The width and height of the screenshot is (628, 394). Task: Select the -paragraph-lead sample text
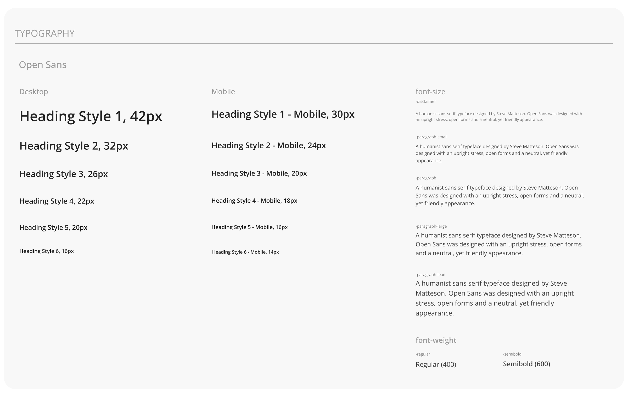click(x=495, y=298)
